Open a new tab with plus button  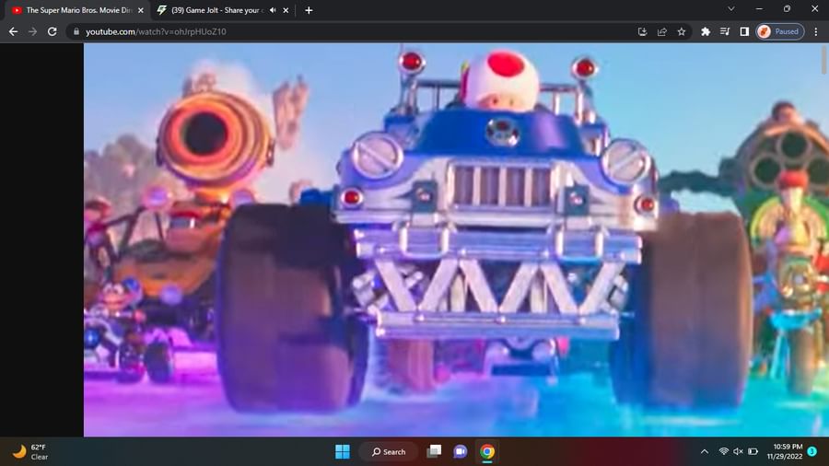point(309,10)
